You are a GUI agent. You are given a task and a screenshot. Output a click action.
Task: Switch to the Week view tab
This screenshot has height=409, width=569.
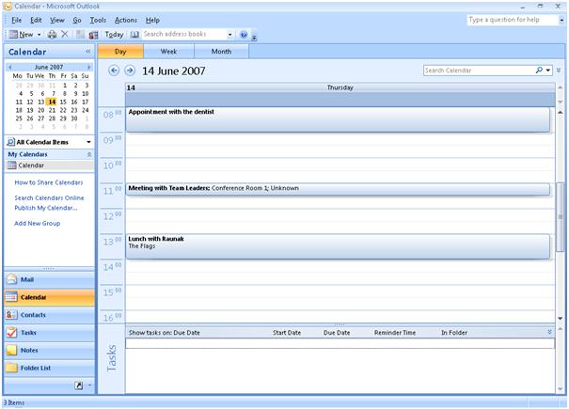click(x=168, y=52)
